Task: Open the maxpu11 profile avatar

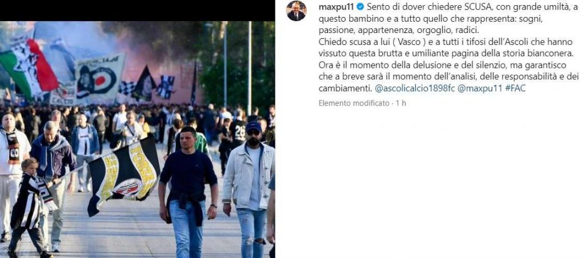Action: pos(296,11)
